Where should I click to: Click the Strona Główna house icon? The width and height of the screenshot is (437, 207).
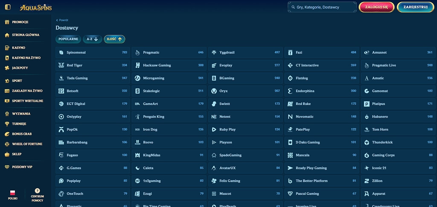pos(7,35)
